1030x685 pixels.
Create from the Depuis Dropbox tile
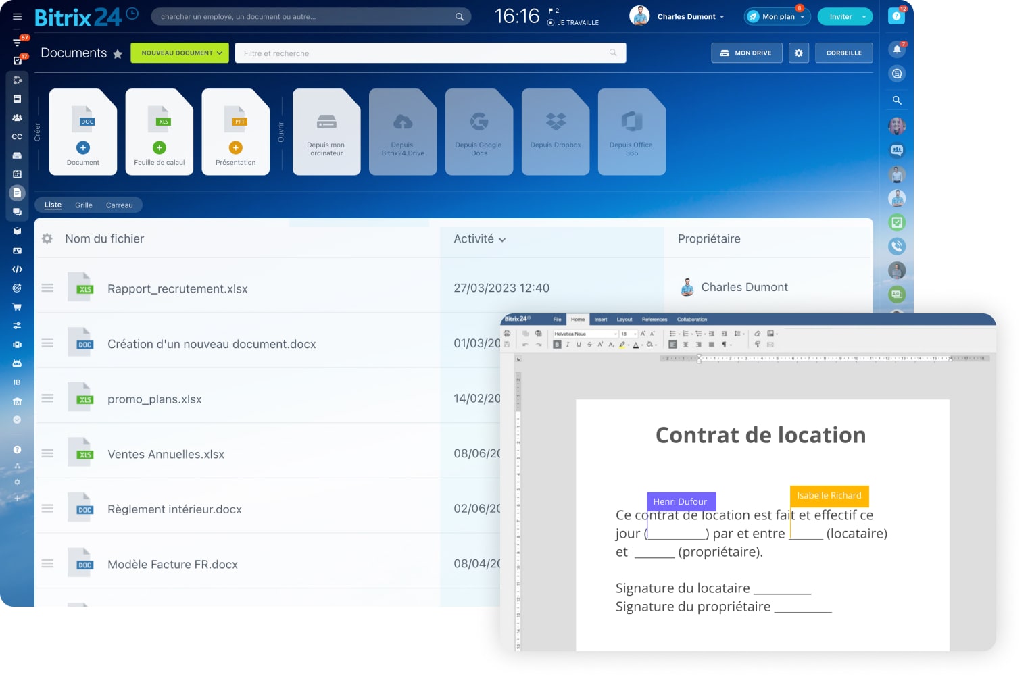click(x=556, y=132)
